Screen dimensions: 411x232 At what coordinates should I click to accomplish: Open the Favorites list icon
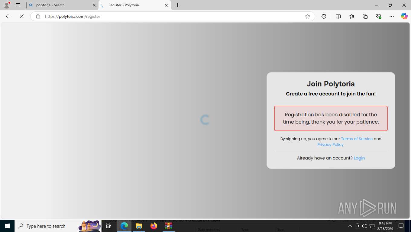(x=352, y=16)
